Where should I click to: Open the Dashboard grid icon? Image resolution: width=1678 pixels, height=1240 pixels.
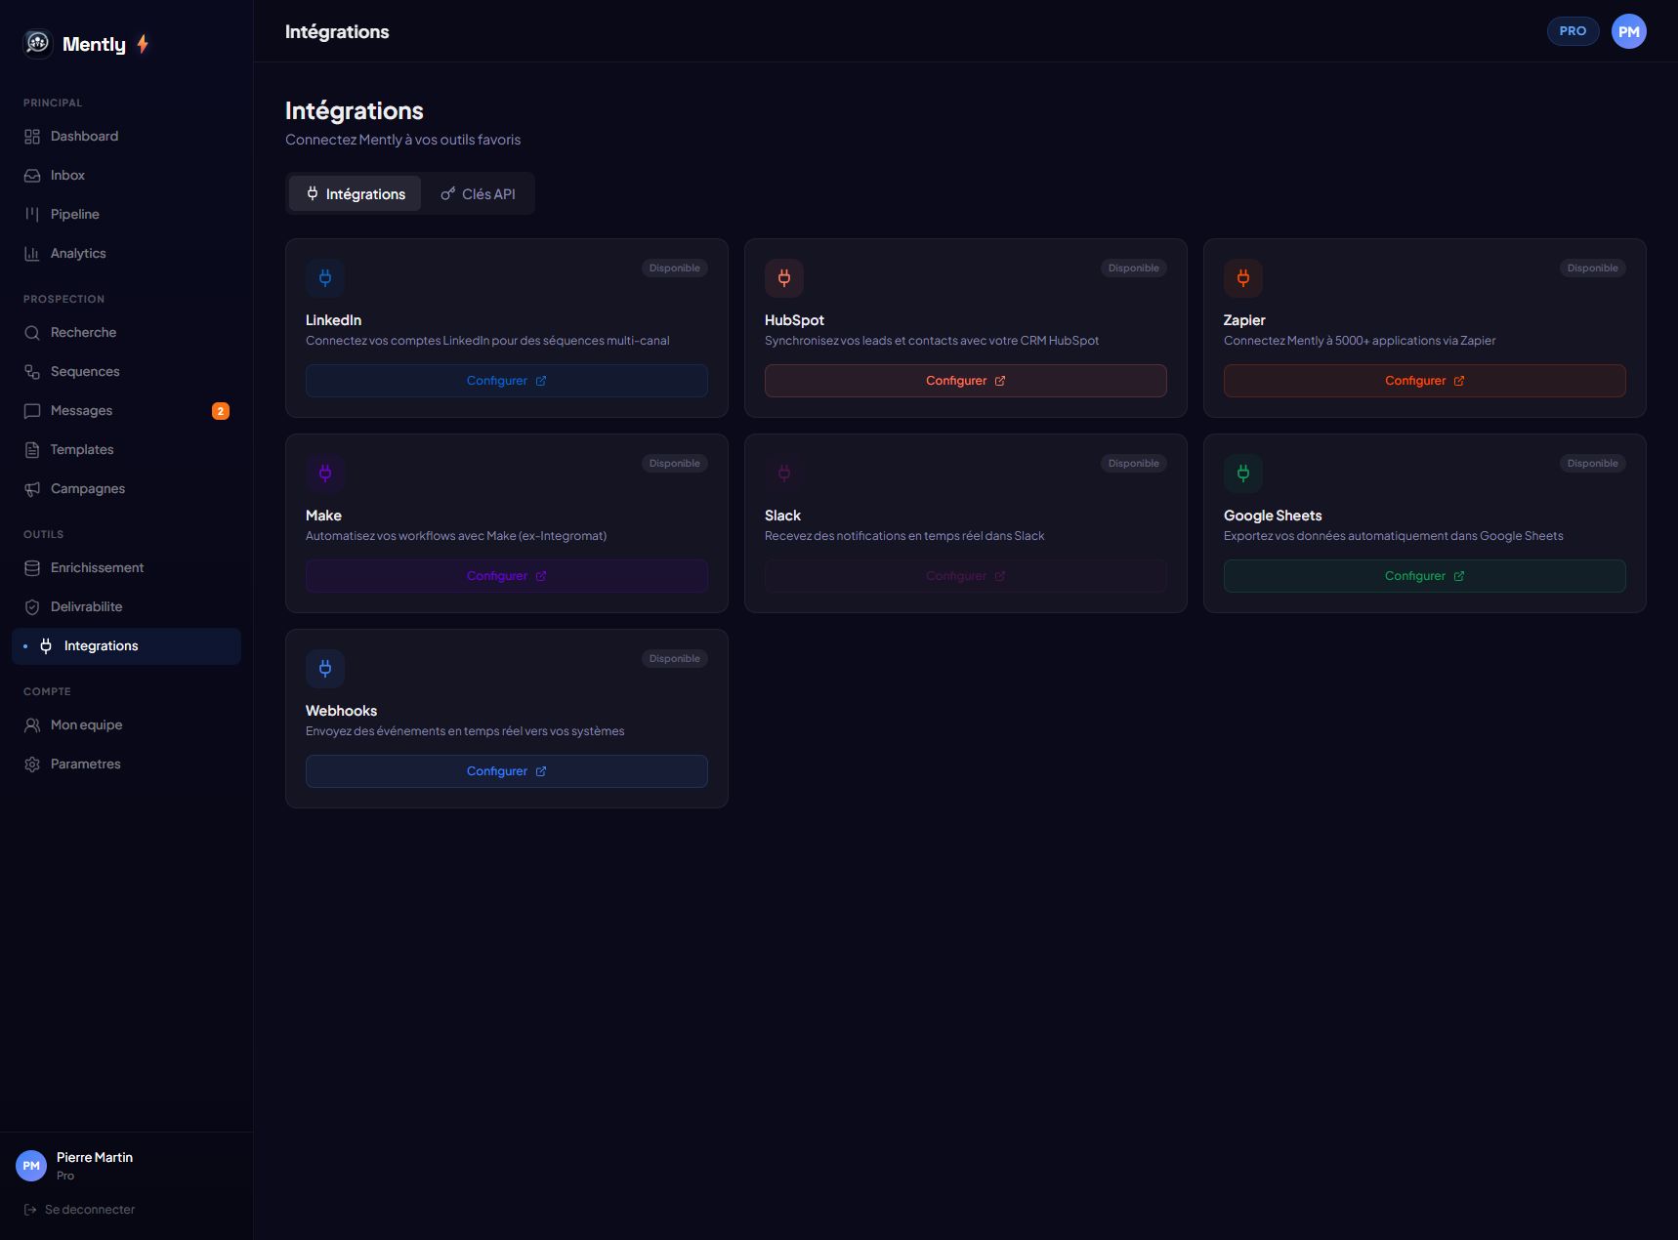(32, 137)
